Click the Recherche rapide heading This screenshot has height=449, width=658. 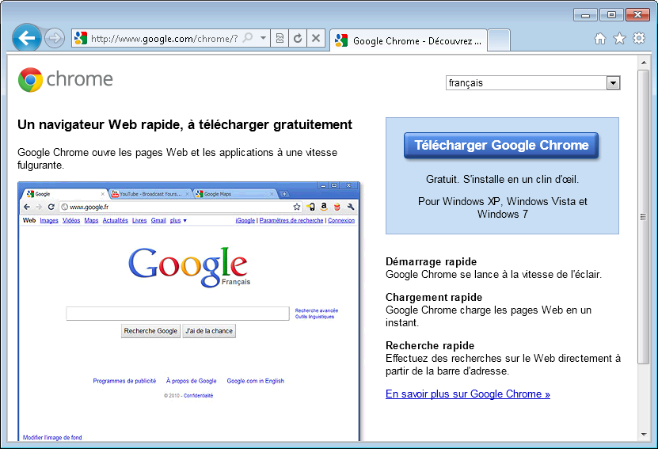pyautogui.click(x=430, y=346)
